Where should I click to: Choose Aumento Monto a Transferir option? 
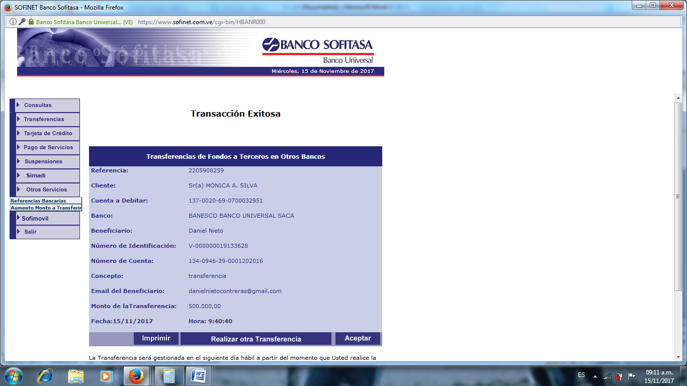46,208
